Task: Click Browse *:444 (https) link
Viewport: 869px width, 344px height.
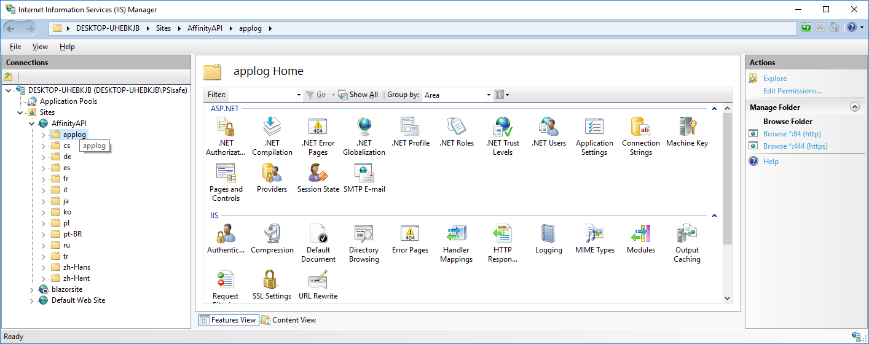Action: [x=795, y=146]
